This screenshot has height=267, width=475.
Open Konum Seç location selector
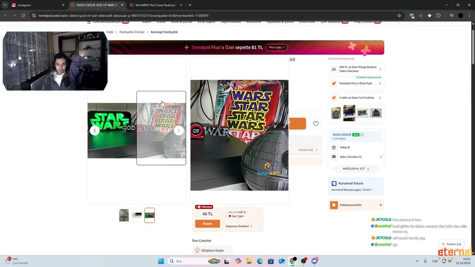click(x=308, y=150)
